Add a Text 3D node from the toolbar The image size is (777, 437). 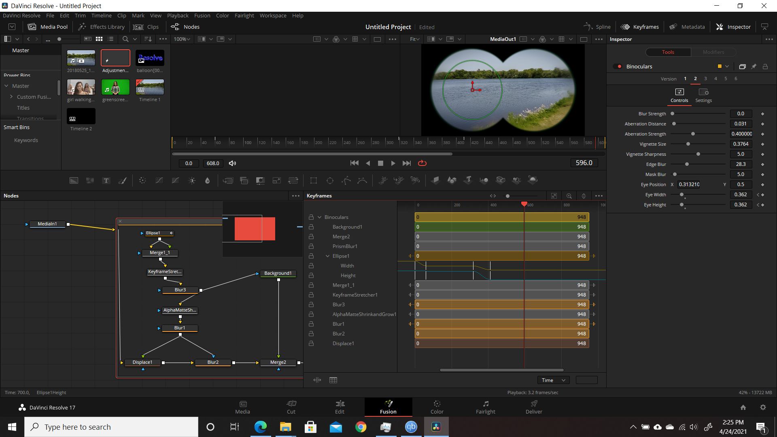pyautogui.click(x=468, y=180)
